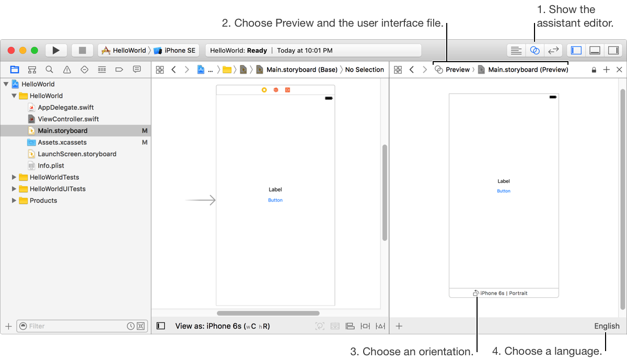This screenshot has height=361, width=627.
Task: Toggle the utilities pane visibility
Action: (x=613, y=50)
